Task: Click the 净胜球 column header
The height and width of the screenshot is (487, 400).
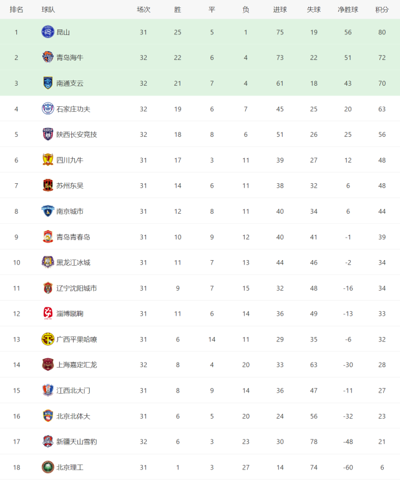Action: tap(348, 9)
